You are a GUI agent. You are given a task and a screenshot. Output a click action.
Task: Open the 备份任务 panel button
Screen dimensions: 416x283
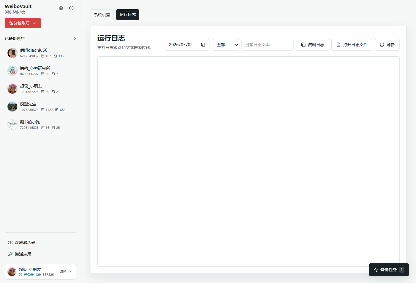pyautogui.click(x=389, y=270)
